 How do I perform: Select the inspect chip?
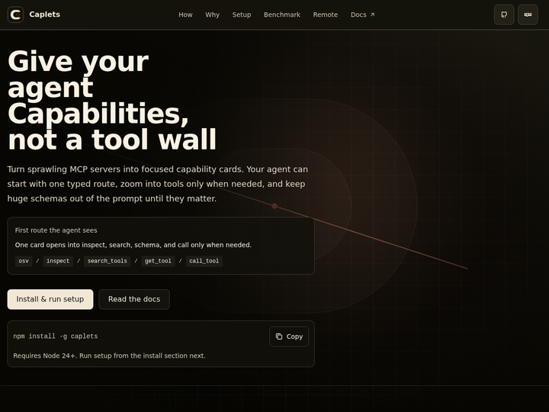(x=58, y=261)
